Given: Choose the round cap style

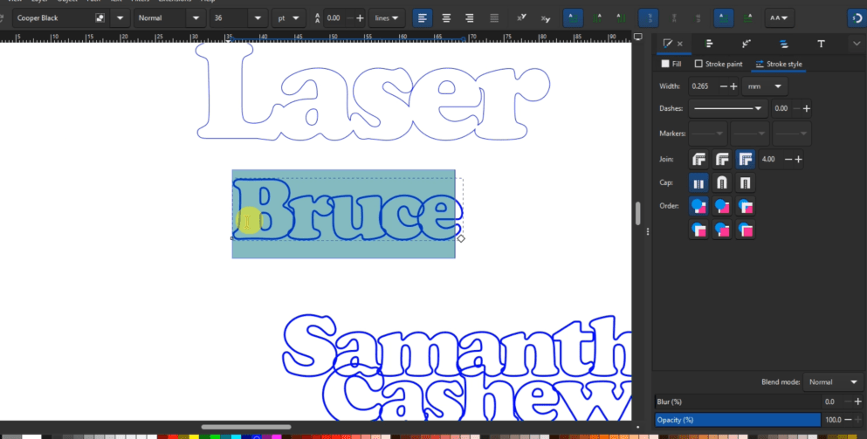Looking at the screenshot, I should click(721, 183).
